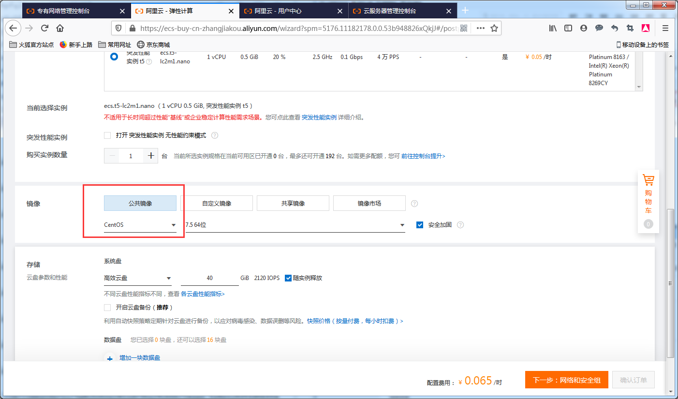The image size is (678, 399).
Task: Uncheck the 安全加固 option
Action: 420,224
